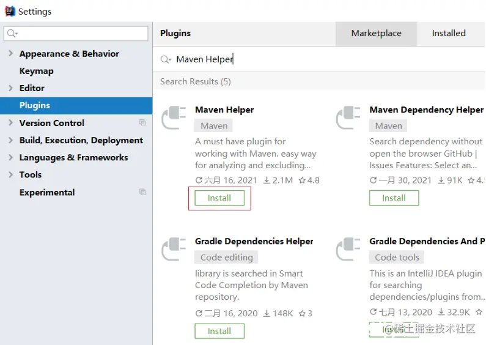This screenshot has width=486, height=345.
Task: Click the update date icon for Maven Helper
Action: point(199,180)
